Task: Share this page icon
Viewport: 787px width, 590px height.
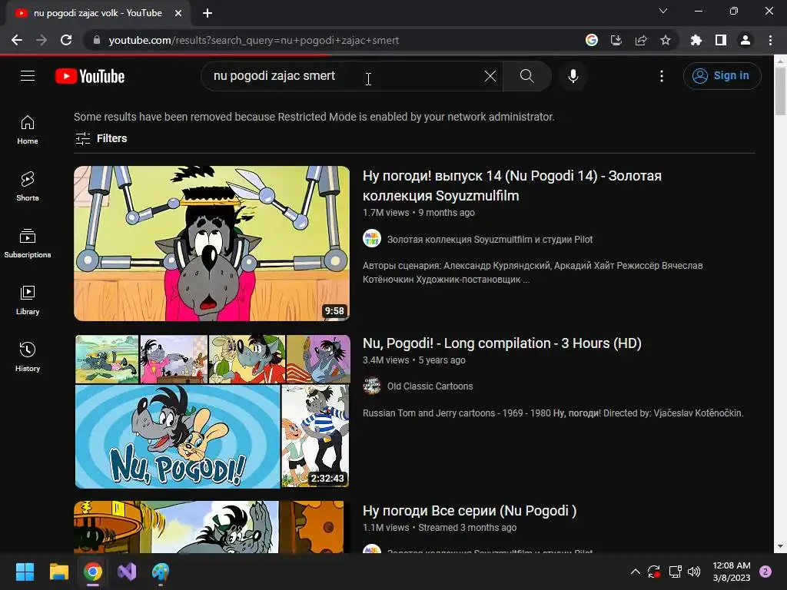Action: 641,40
